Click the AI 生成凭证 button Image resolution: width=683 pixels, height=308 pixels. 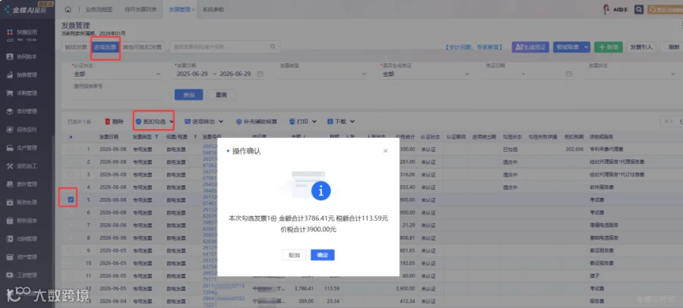[x=530, y=47]
